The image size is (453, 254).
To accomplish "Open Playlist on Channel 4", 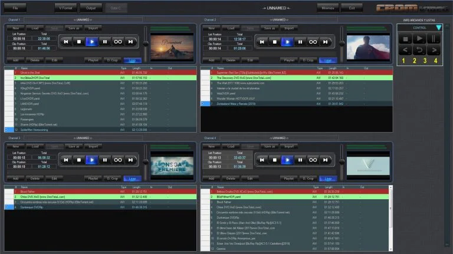I will point(289,179).
